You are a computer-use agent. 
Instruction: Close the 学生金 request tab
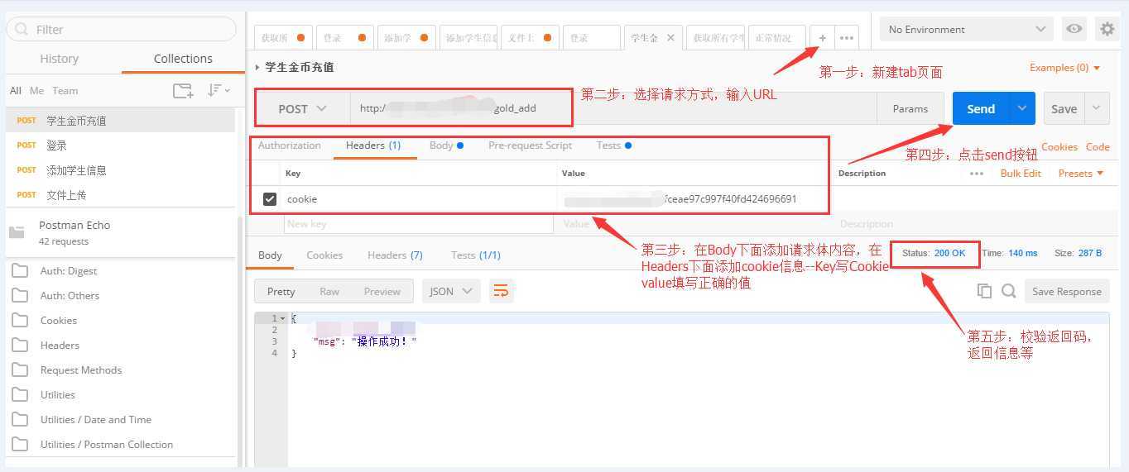click(670, 38)
